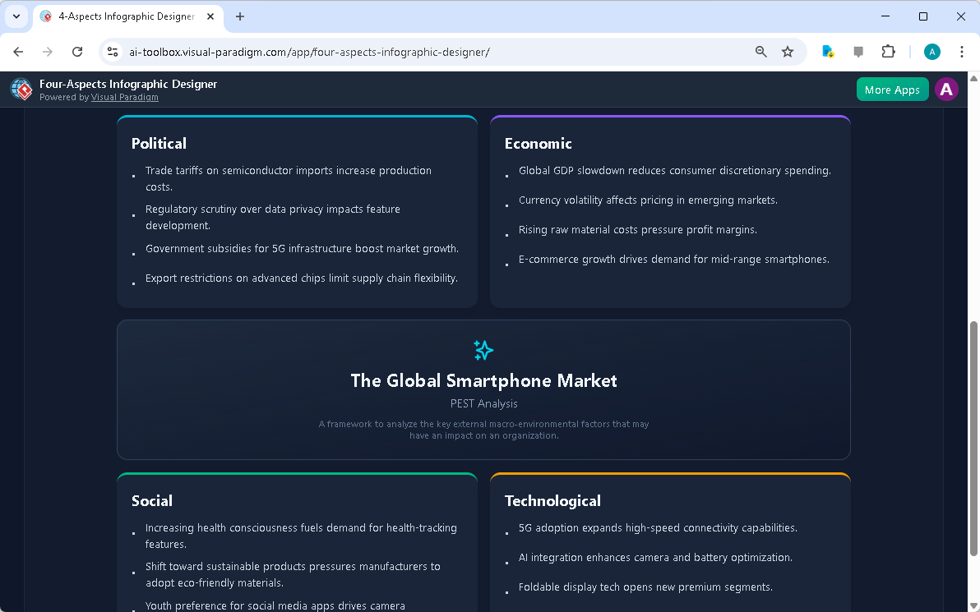
Task: Click the More Apps button
Action: click(892, 89)
